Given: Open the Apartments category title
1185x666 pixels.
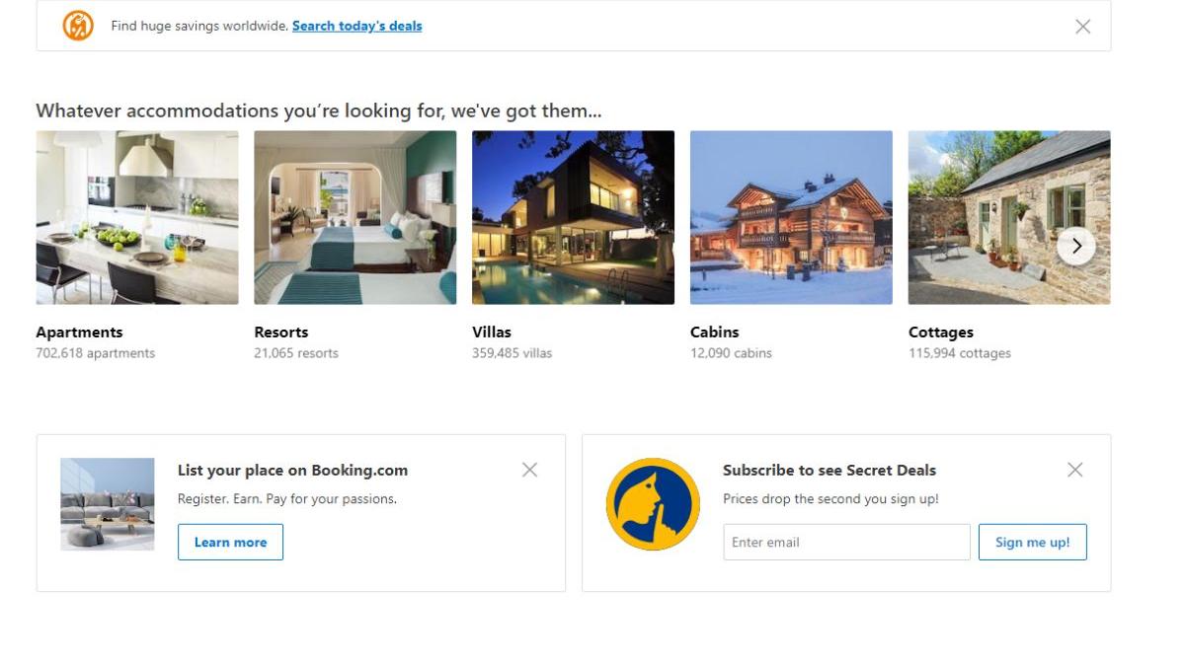Looking at the screenshot, I should pyautogui.click(x=79, y=333).
